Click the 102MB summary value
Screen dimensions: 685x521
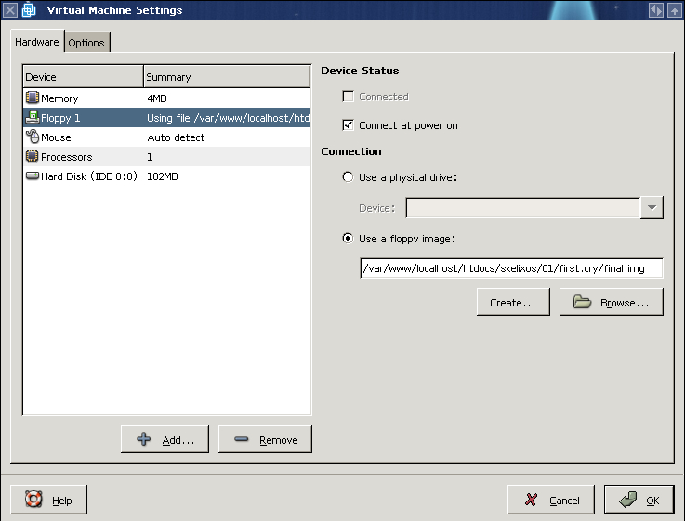[162, 176]
